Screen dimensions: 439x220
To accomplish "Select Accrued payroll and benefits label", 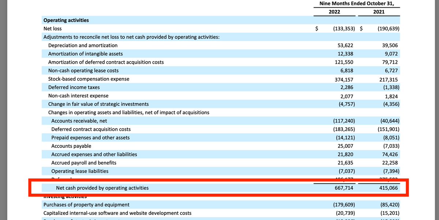I will coord(84,163).
